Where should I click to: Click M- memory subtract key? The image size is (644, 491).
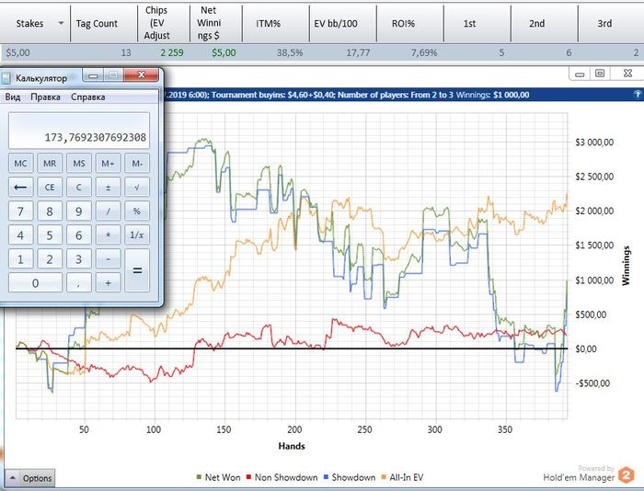click(x=137, y=164)
